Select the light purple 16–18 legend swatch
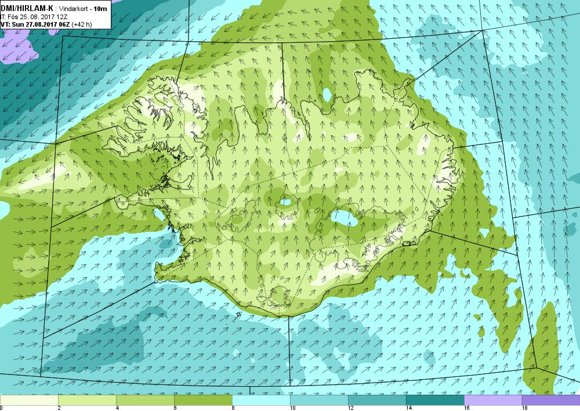The width and height of the screenshot is (580, 411). 493,400
